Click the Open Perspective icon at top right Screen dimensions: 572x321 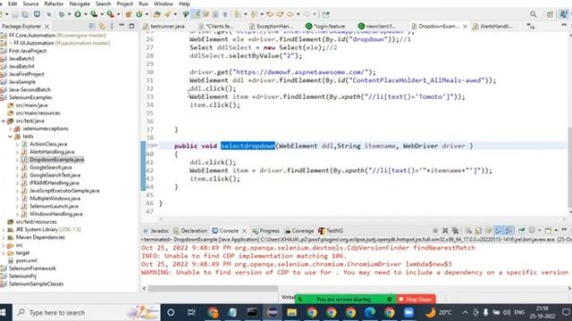550,14
